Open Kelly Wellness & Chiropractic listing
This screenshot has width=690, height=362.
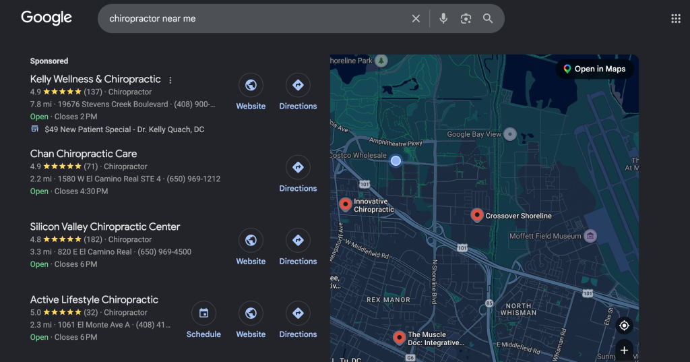click(95, 80)
